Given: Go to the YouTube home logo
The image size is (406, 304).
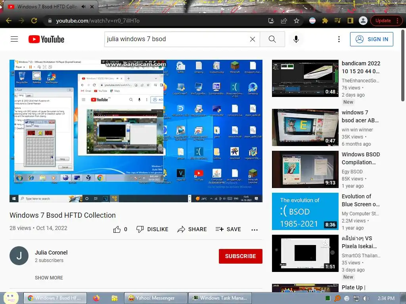Looking at the screenshot, I should pos(46,39).
